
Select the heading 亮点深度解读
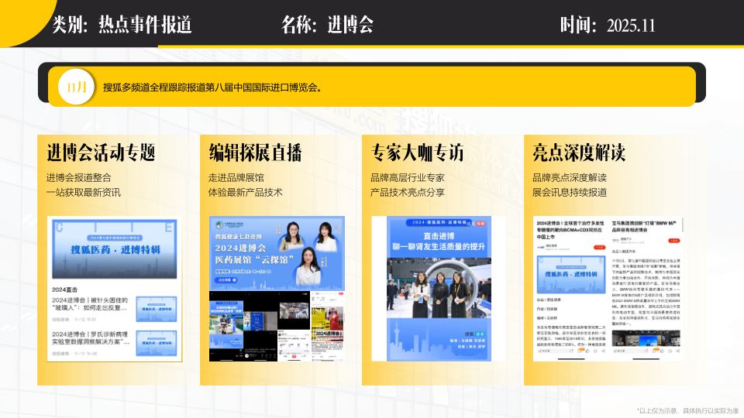579,152
